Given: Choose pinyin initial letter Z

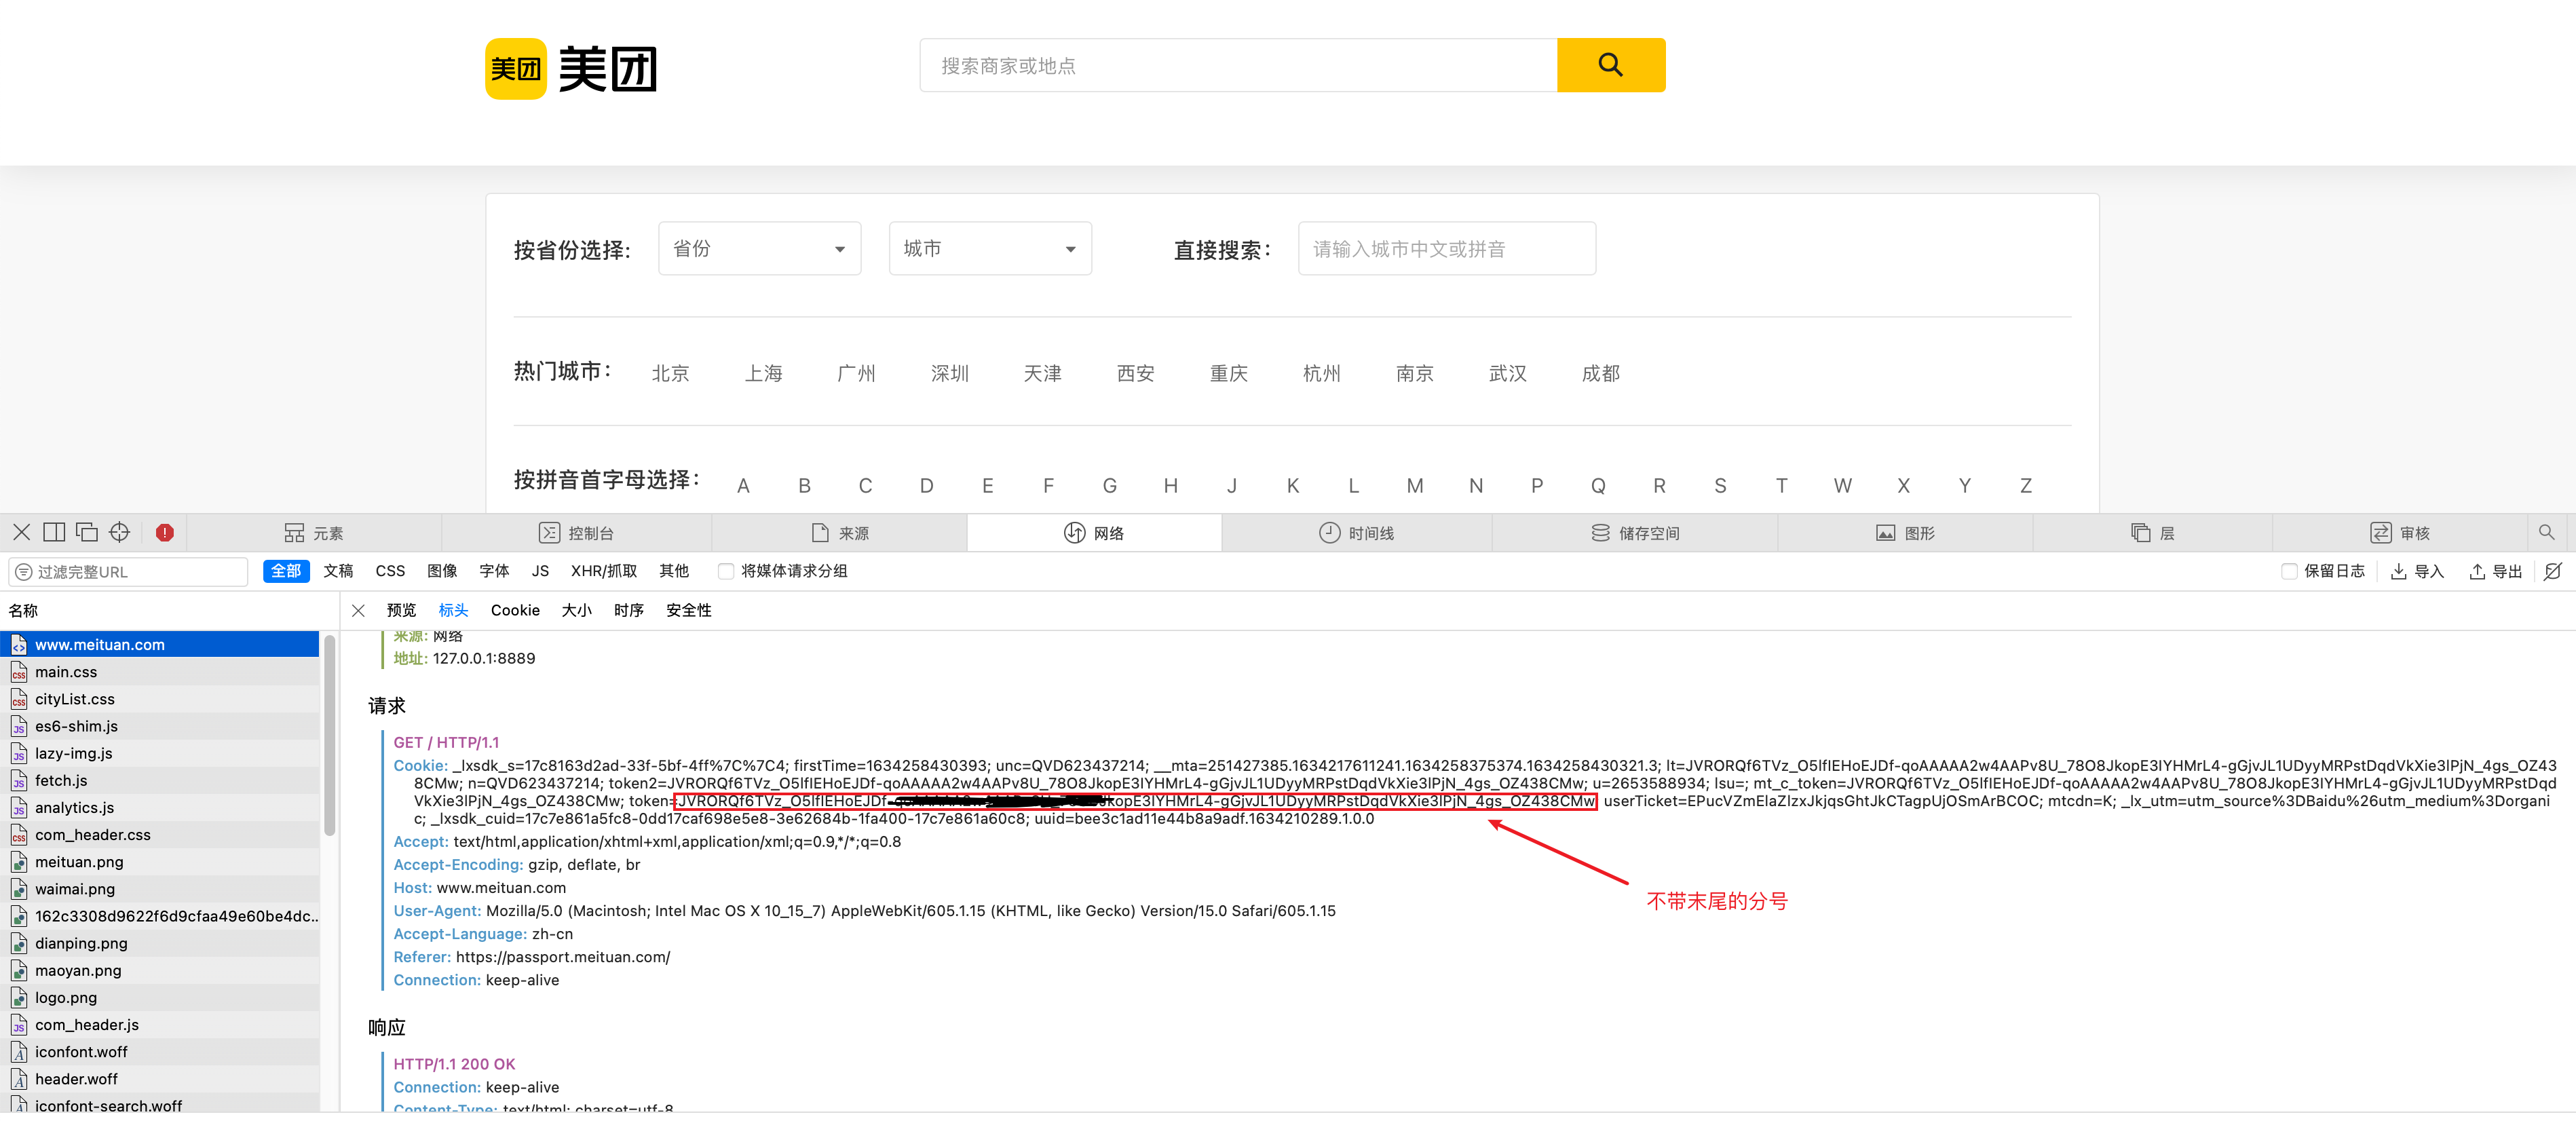Looking at the screenshot, I should point(2025,486).
